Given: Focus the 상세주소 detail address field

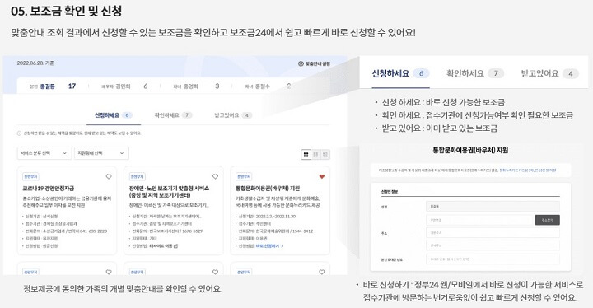Looking at the screenshot, I should click(x=493, y=245).
